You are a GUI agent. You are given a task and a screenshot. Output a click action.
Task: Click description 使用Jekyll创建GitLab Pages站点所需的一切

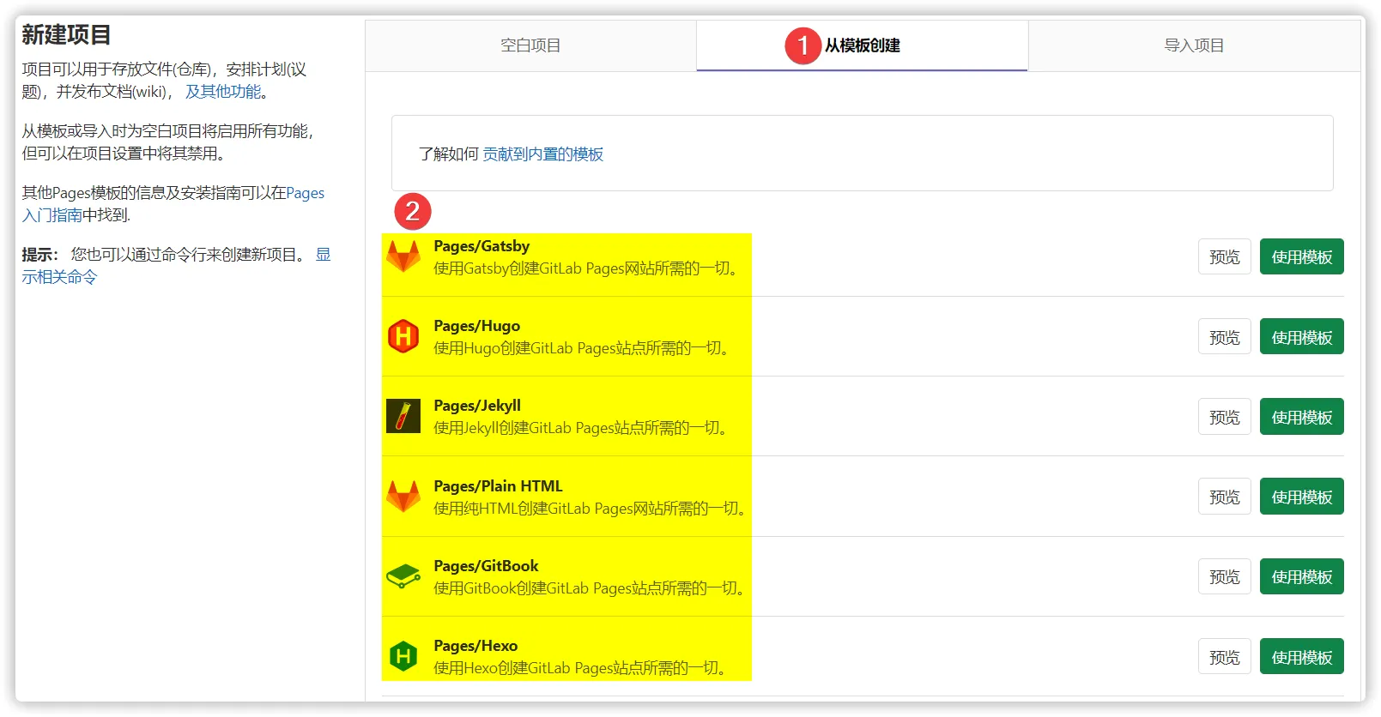(x=580, y=428)
